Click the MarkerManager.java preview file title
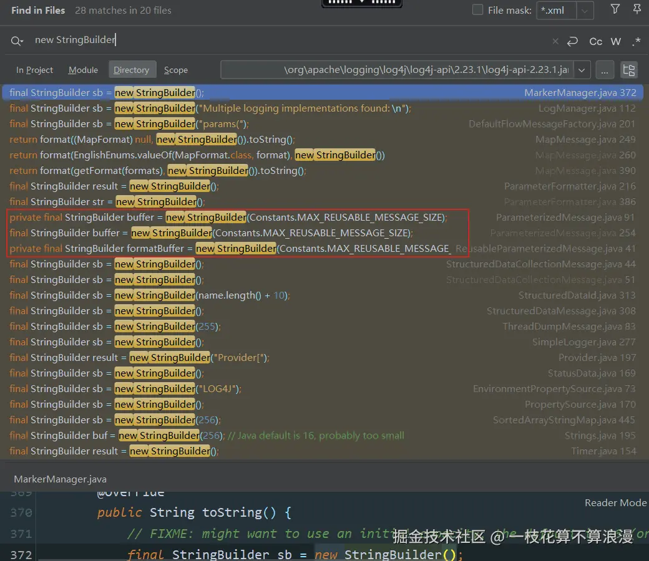This screenshot has width=649, height=561. pyautogui.click(x=61, y=479)
